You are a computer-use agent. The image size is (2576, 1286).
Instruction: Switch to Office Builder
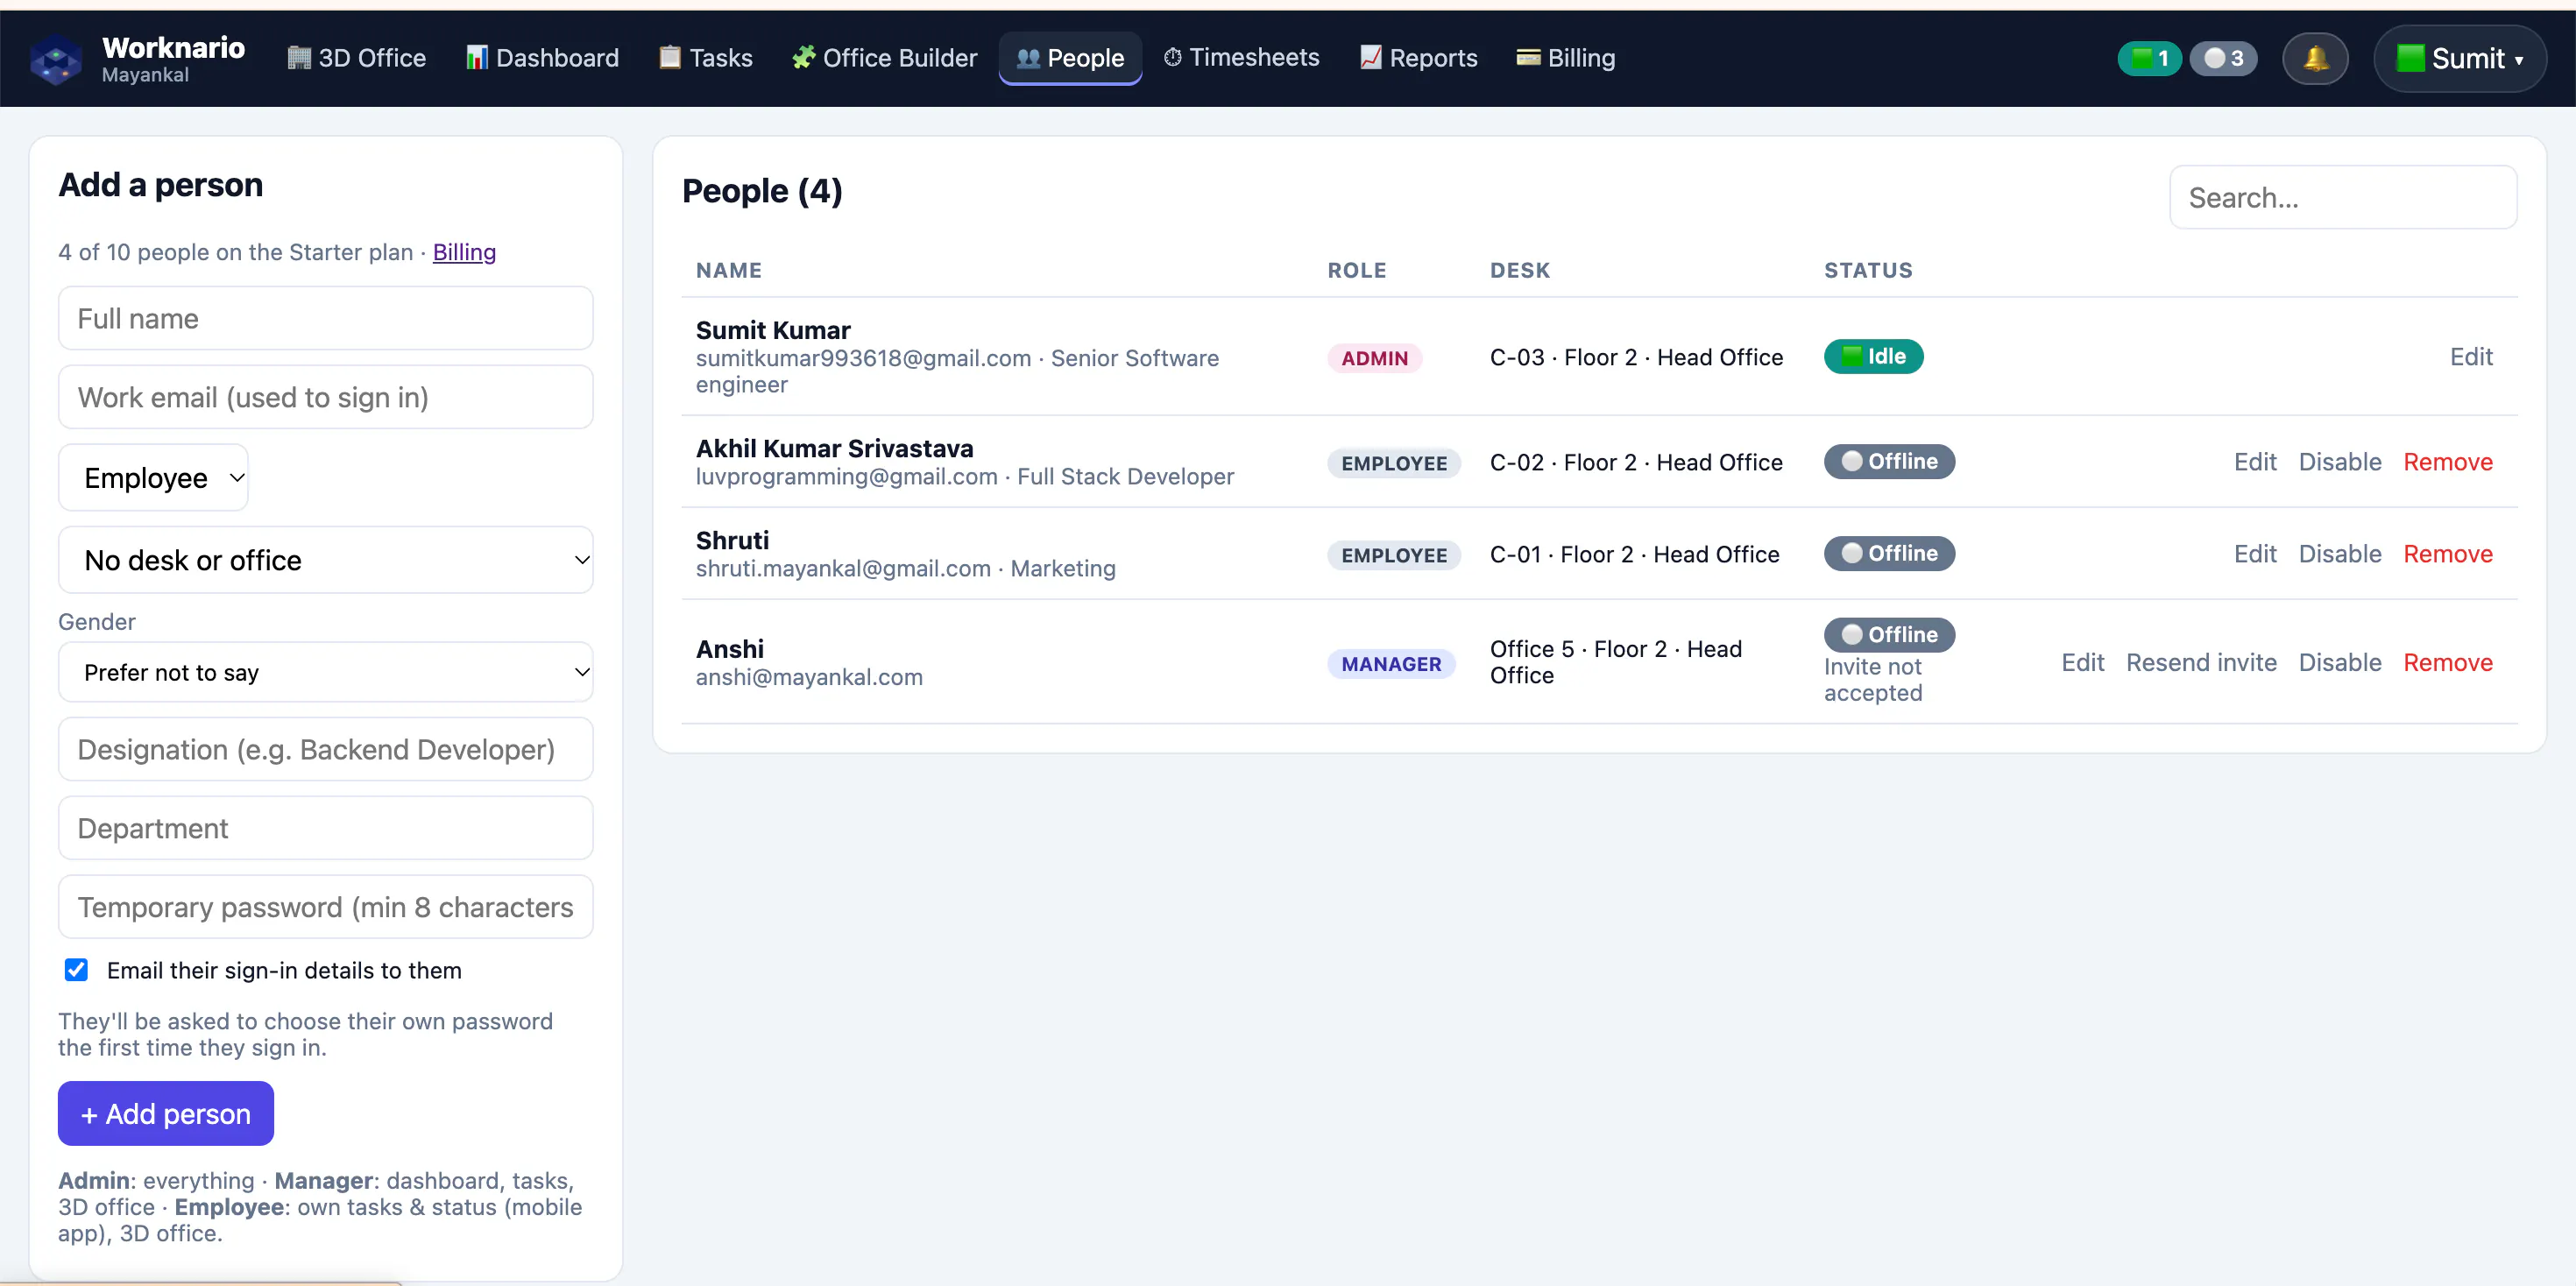point(884,58)
